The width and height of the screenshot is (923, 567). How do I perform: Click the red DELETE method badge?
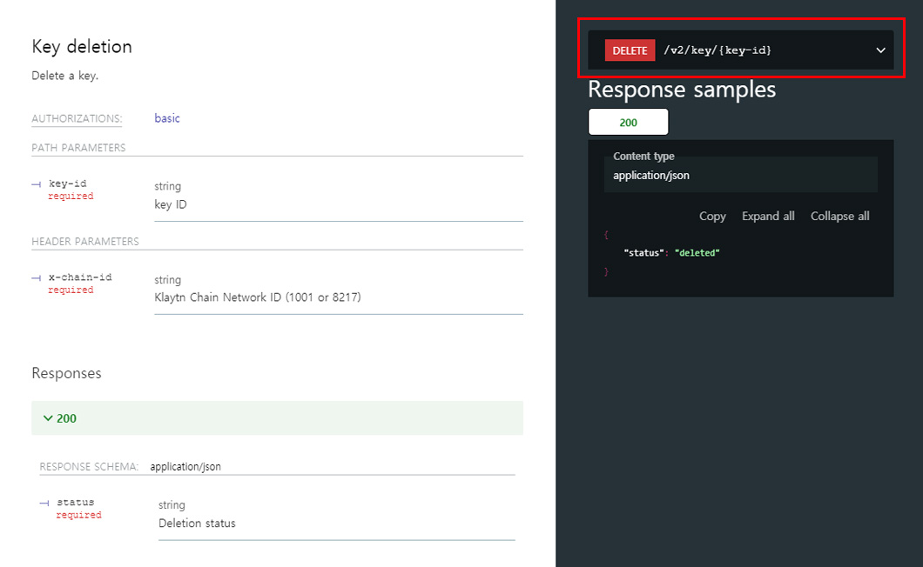pos(630,50)
